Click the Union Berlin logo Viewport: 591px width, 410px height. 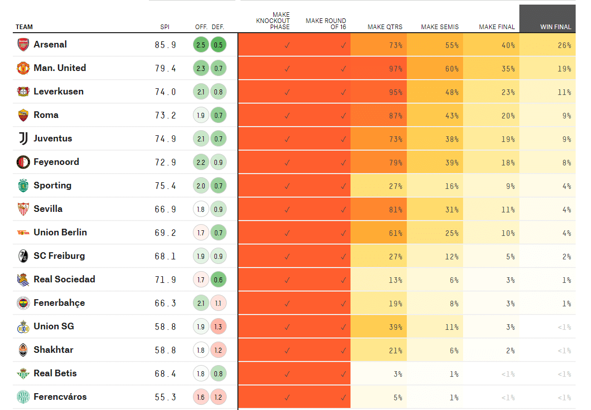23,232
